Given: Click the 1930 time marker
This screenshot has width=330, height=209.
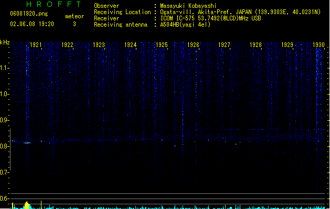Looking at the screenshot, I should tap(318, 45).
